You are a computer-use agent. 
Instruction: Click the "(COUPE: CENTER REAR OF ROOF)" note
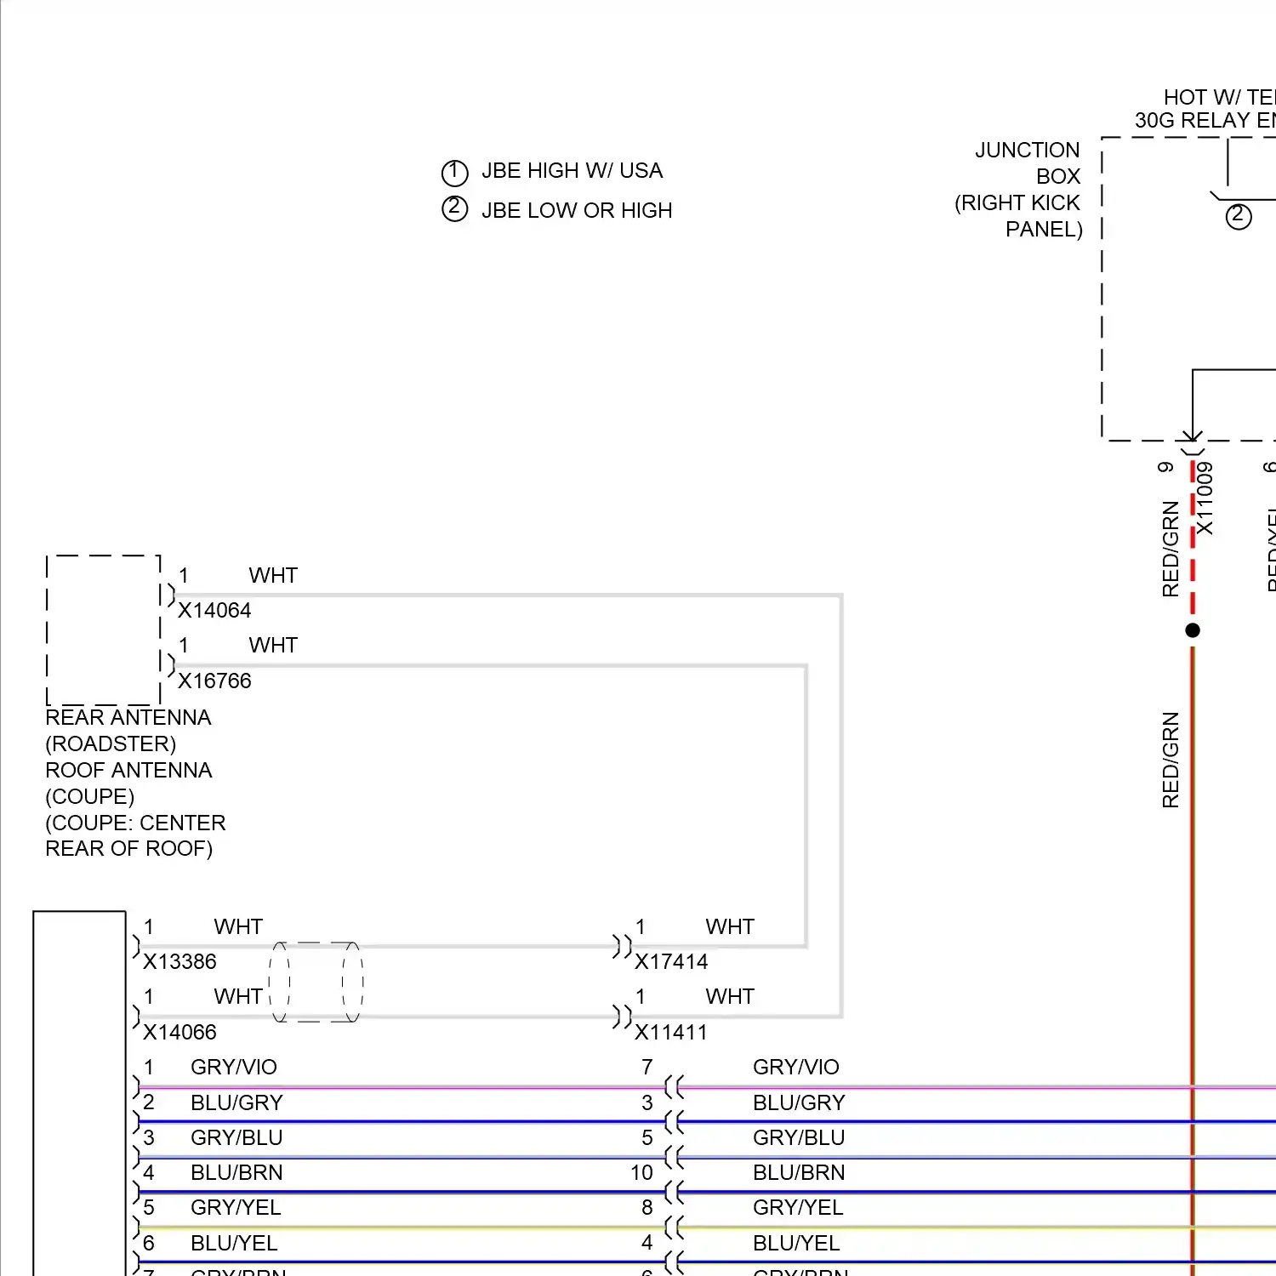pos(135,836)
